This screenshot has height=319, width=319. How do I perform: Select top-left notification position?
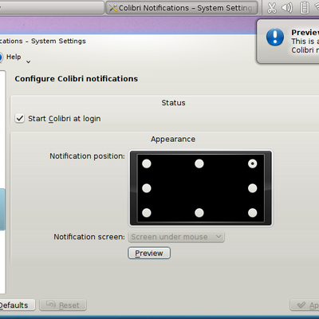point(147,163)
